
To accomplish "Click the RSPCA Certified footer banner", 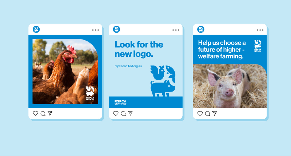I will click(146, 102).
